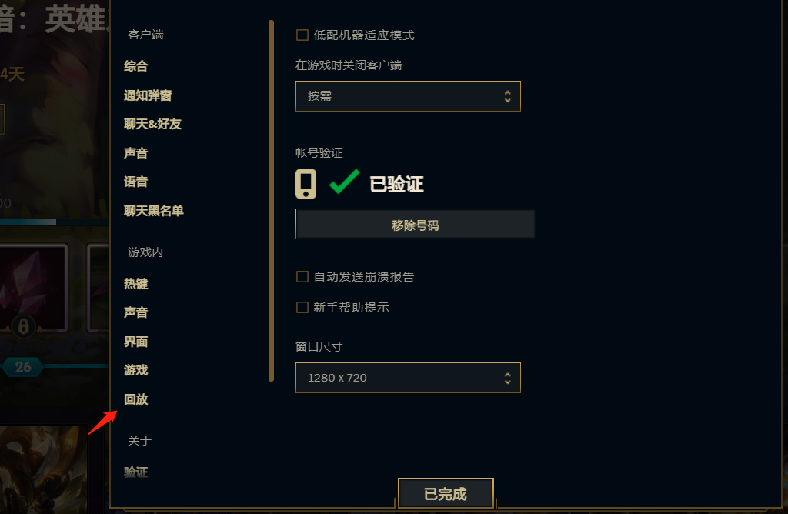The height and width of the screenshot is (514, 788).
Task: Open the 语音 voice settings
Action: point(136,182)
